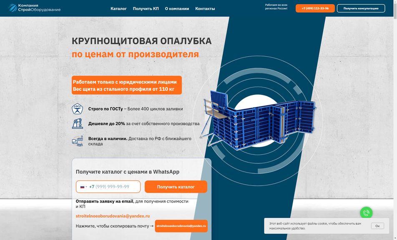
Task: Go to О компании page
Action: click(177, 9)
